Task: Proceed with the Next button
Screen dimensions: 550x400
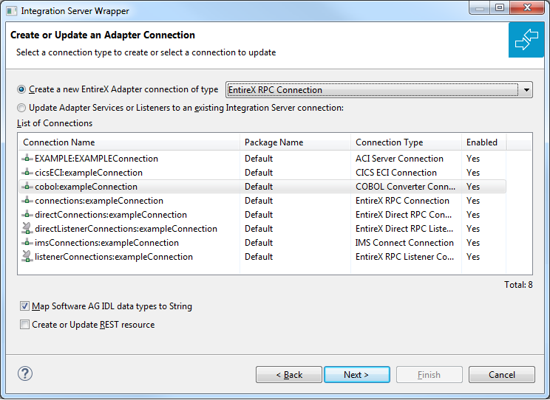Action: (x=357, y=375)
